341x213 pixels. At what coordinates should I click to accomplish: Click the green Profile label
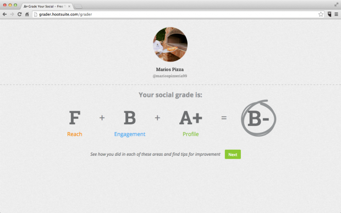click(191, 134)
